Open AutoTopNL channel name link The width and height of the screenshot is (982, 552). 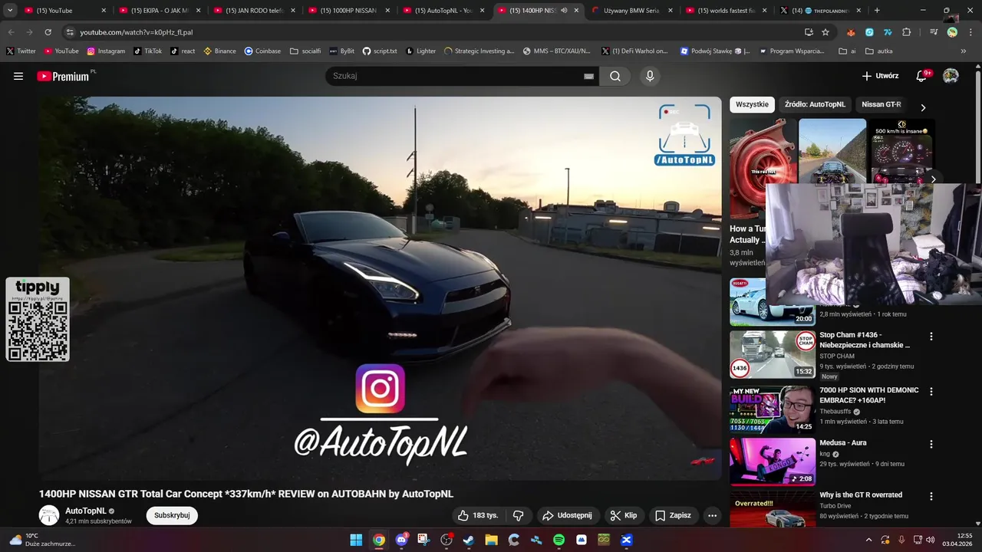pos(85,511)
